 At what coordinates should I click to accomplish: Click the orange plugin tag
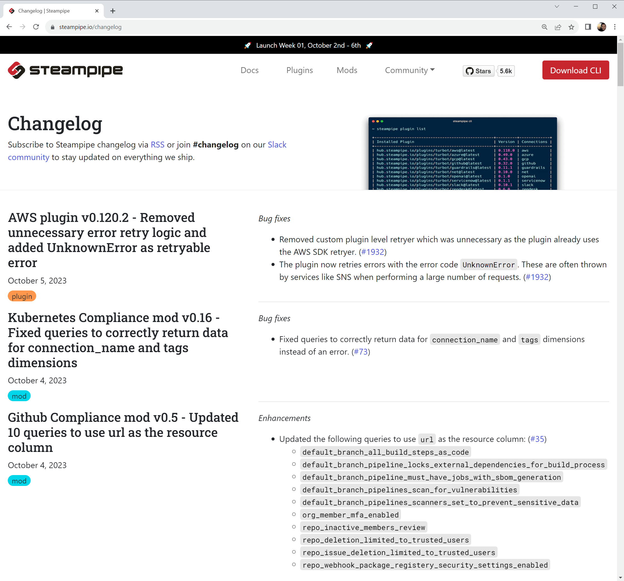pyautogui.click(x=22, y=296)
